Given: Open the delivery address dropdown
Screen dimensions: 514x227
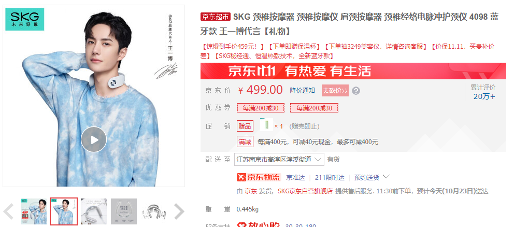Looking at the screenshot, I should pos(279,160).
